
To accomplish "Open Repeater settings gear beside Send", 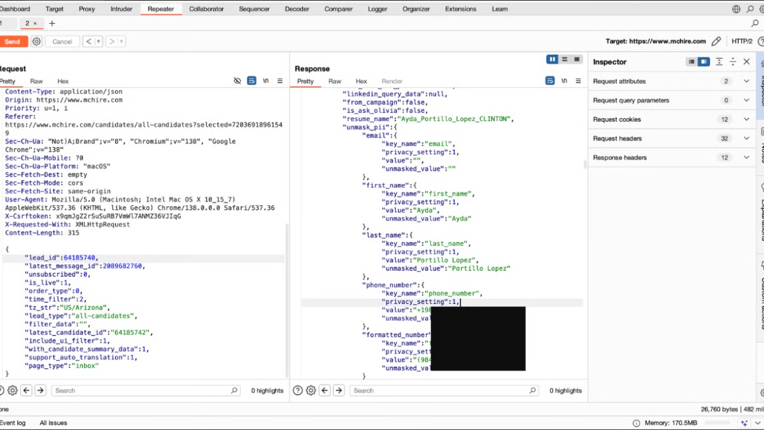I will point(36,41).
